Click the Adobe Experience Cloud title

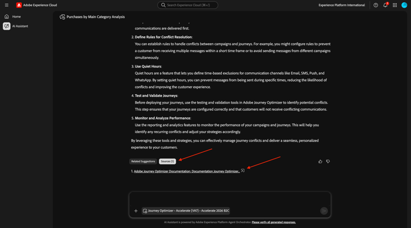40,5
